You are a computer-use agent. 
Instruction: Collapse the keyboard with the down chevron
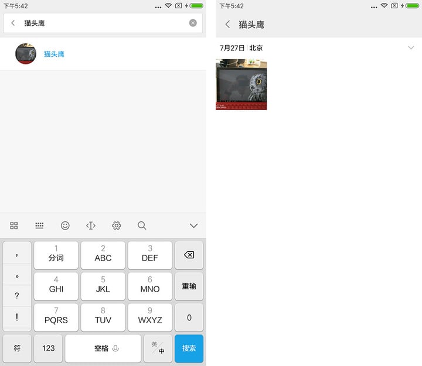[x=194, y=225]
